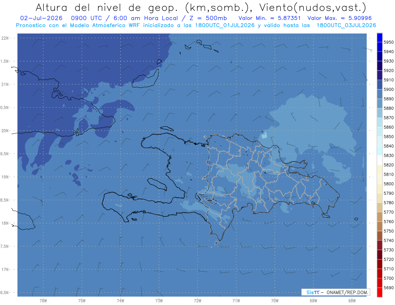The width and height of the screenshot is (395, 305).
Task: Click the top blue swatch above 5950
Action: (x=380, y=38)
